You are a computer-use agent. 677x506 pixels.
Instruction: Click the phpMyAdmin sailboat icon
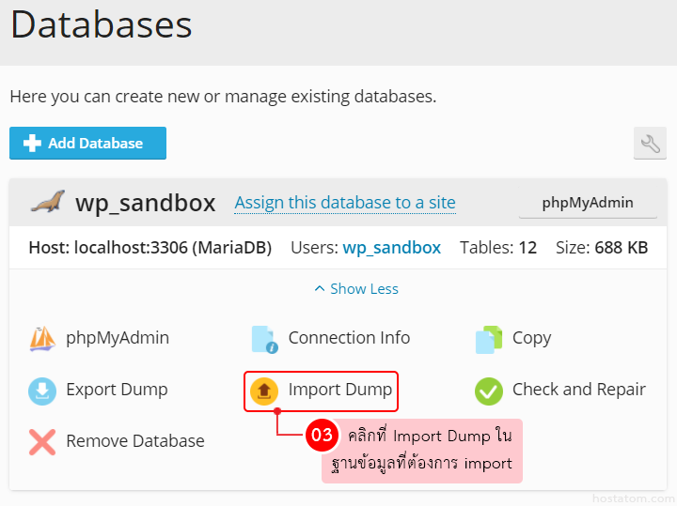coord(42,339)
